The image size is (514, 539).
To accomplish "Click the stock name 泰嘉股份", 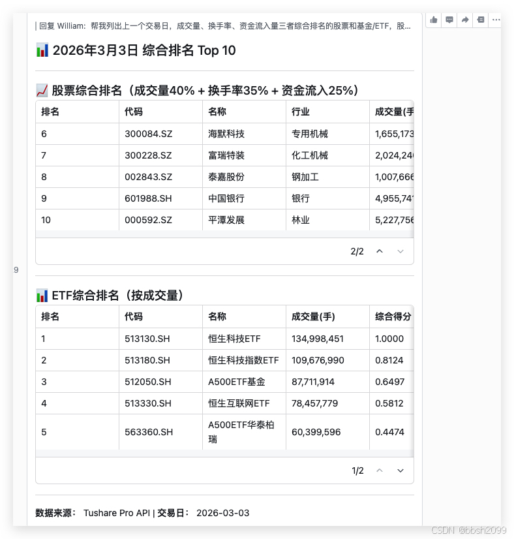I will pos(226,177).
